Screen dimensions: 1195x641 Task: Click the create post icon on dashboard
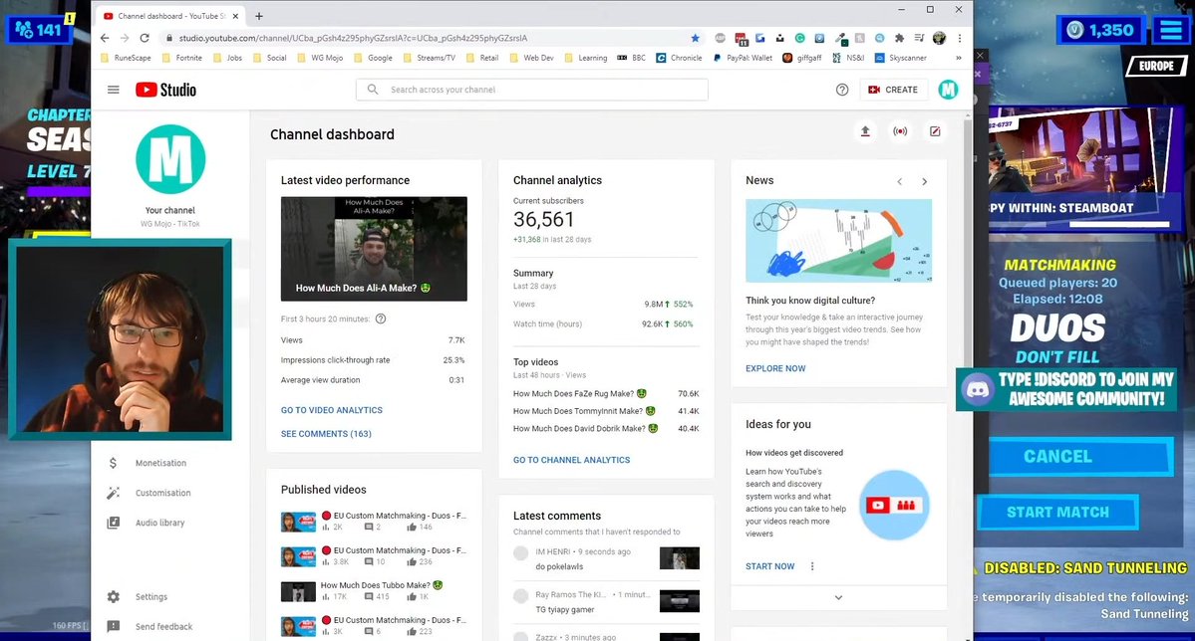pyautogui.click(x=935, y=131)
